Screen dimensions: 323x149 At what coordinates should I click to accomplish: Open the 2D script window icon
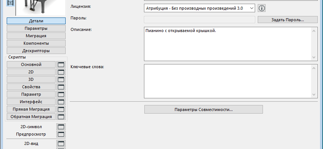[60, 72]
